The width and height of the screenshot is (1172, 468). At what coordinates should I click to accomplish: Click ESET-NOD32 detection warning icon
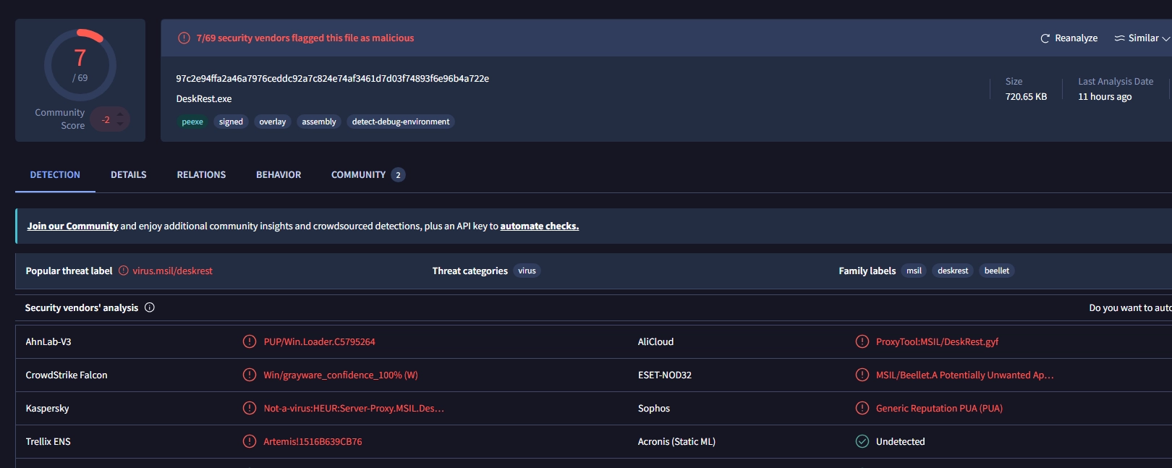point(862,375)
